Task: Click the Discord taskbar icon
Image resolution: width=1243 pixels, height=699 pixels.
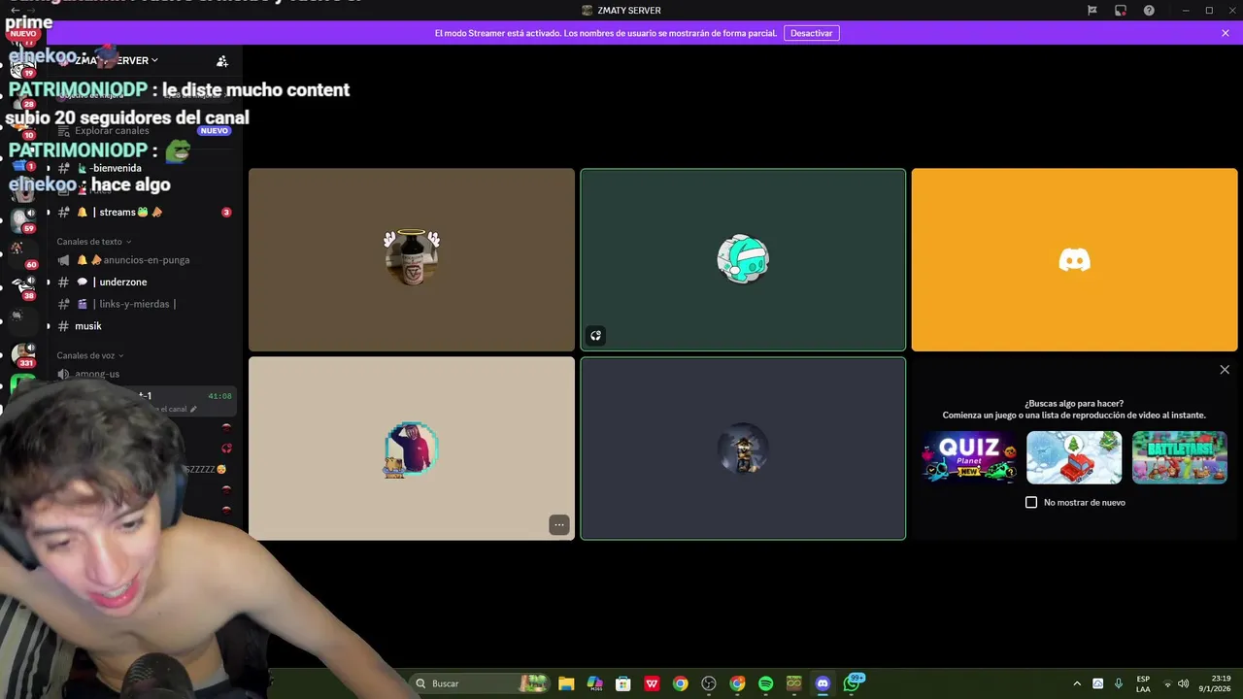Action: [x=823, y=683]
